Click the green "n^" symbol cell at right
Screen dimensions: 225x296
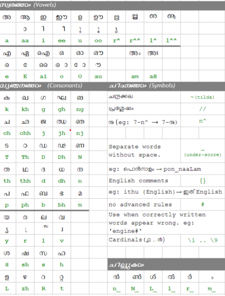pyautogui.click(x=202, y=121)
